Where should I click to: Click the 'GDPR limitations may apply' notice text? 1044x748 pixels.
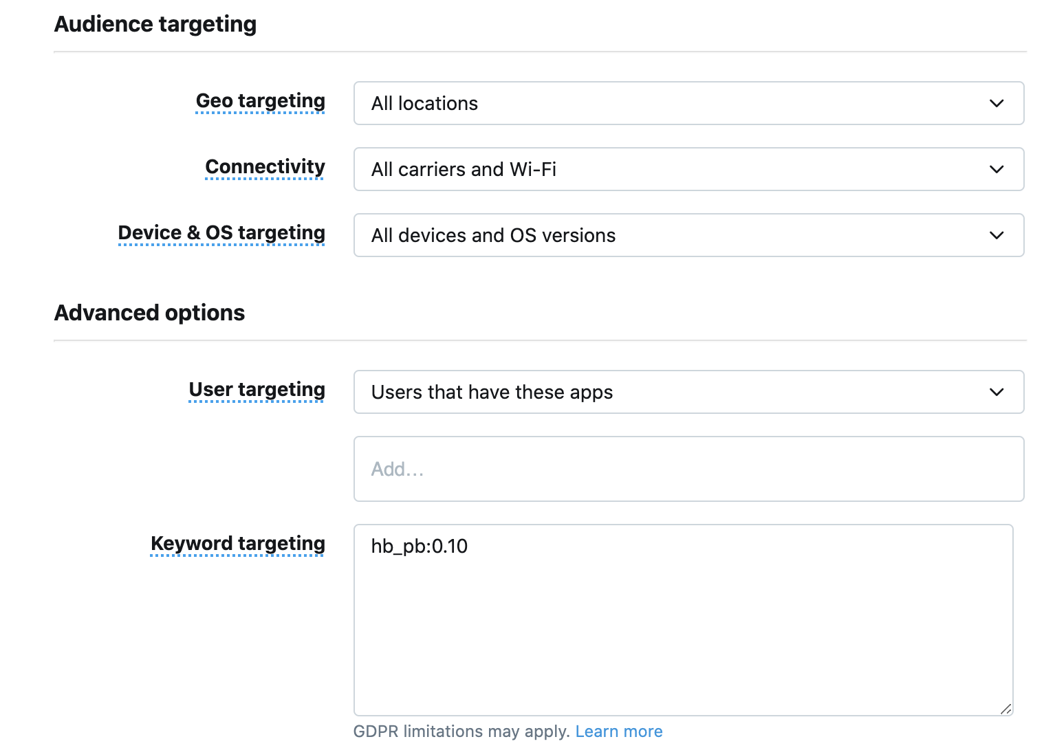click(x=461, y=731)
